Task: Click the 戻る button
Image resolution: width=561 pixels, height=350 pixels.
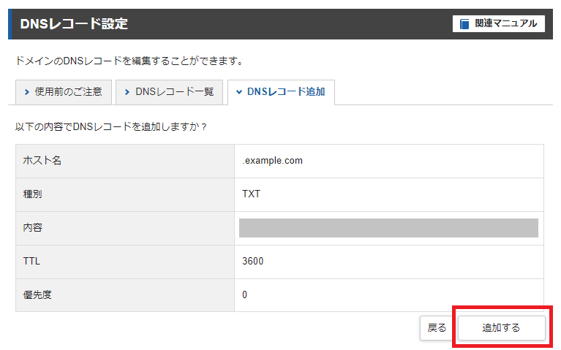Action: [437, 327]
